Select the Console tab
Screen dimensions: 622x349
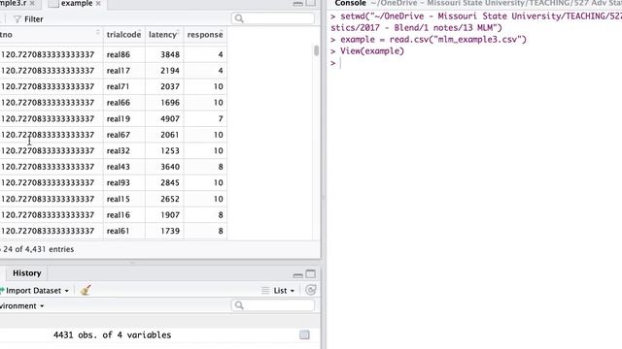pyautogui.click(x=350, y=3)
